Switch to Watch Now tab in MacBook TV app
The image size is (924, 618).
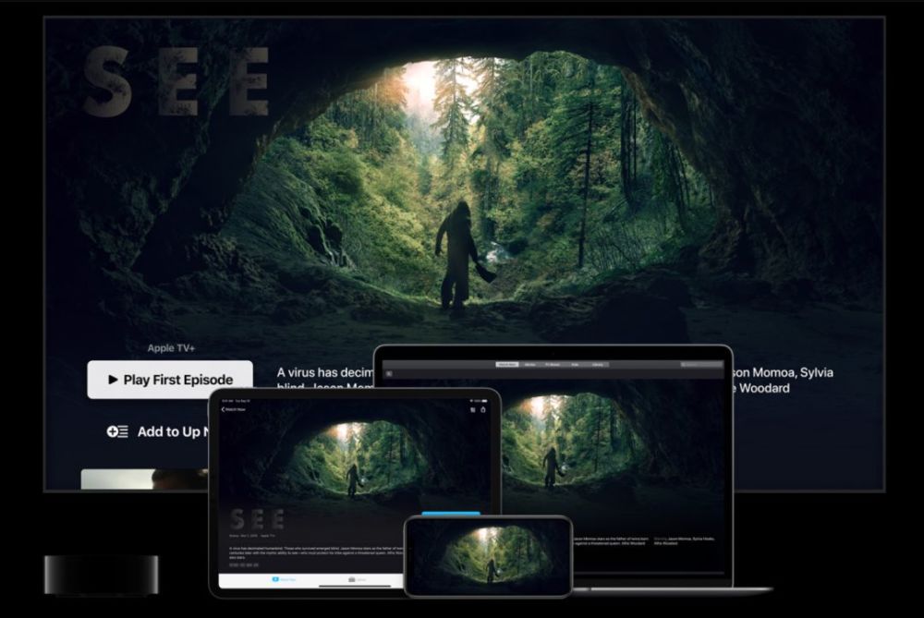[x=507, y=364]
